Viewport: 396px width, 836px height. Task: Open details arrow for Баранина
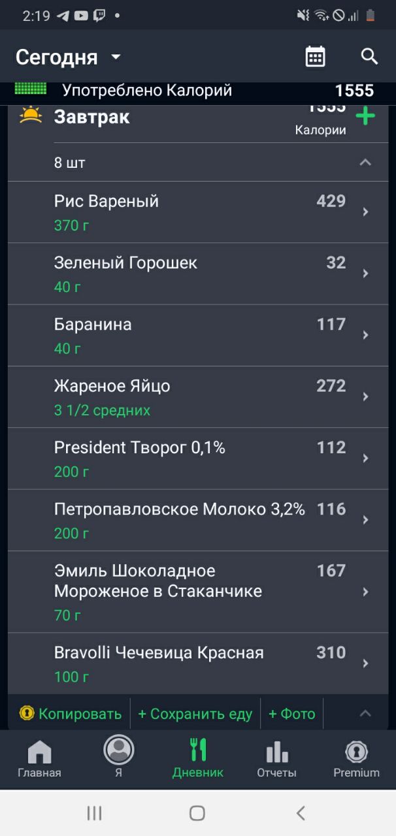click(x=365, y=335)
